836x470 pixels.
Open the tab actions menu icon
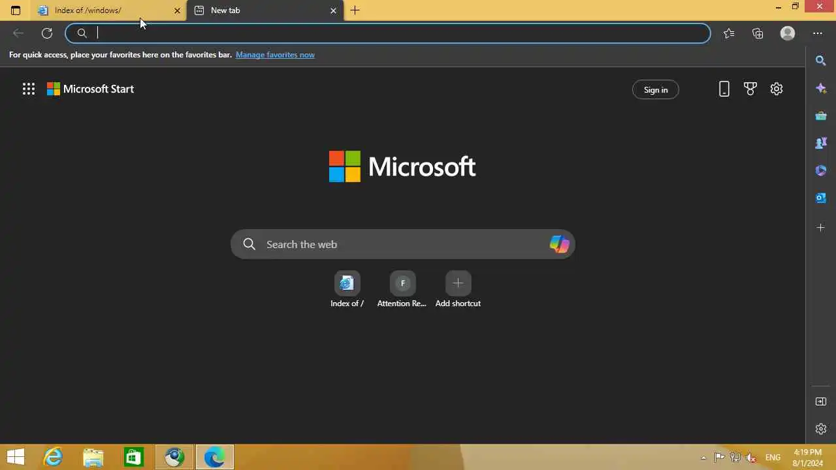16,10
